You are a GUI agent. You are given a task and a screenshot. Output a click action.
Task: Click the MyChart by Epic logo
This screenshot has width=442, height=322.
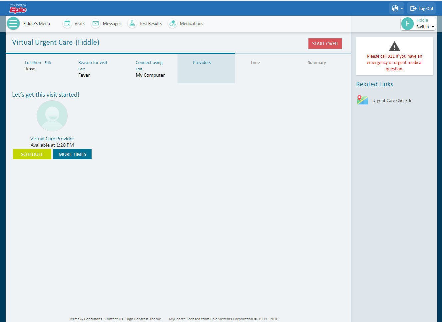(18, 9)
